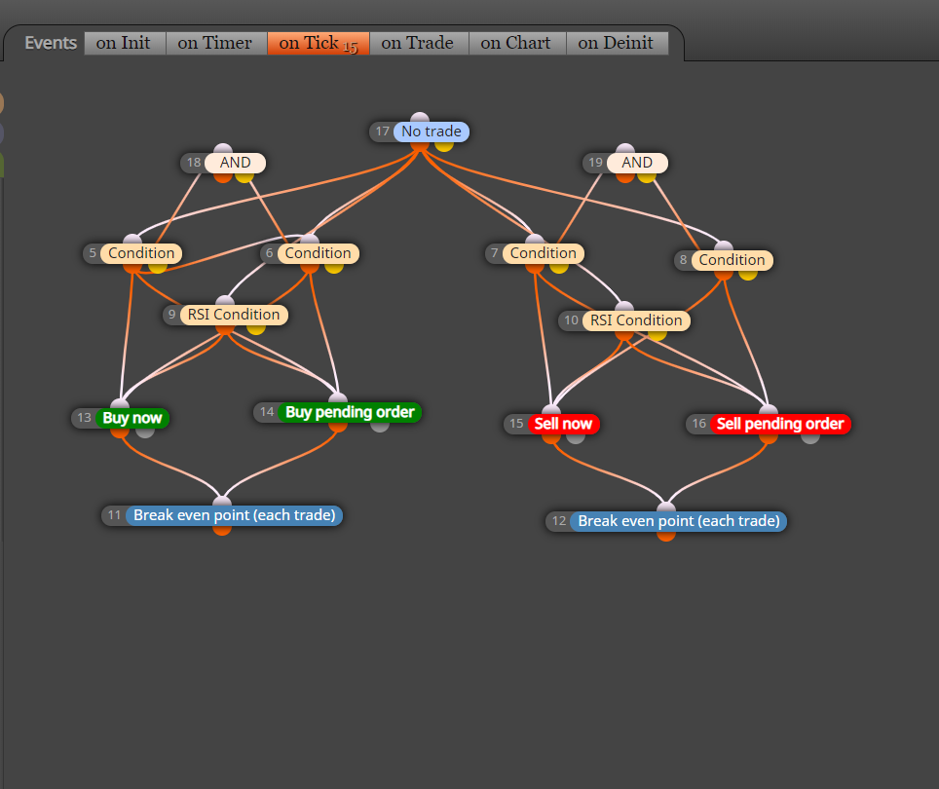Click yellow output connector of Condition 6
The height and width of the screenshot is (789, 939).
(334, 267)
